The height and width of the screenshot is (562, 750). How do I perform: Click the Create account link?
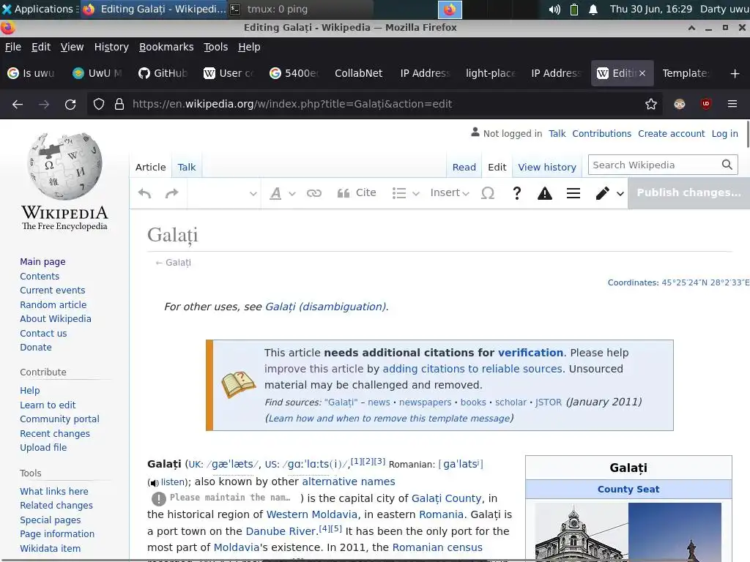[671, 134]
